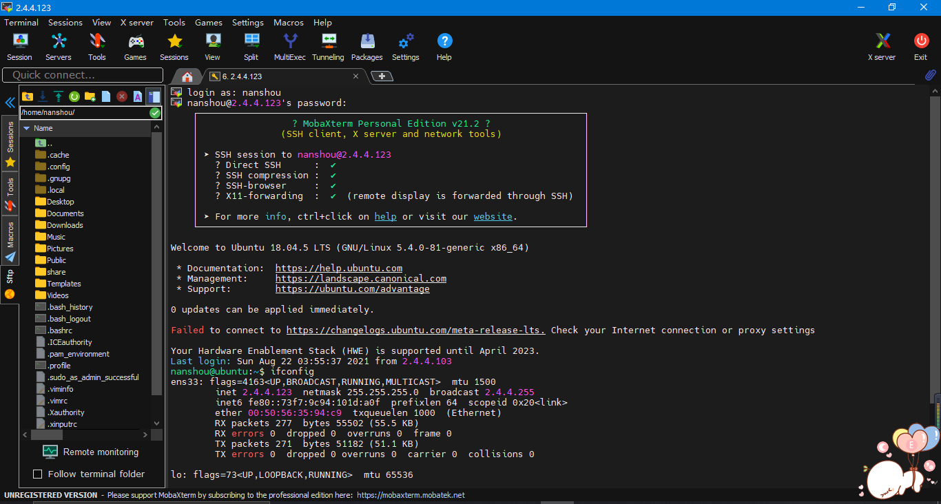Image resolution: width=941 pixels, height=504 pixels.
Task: Open the website link in the terminal
Action: click(x=493, y=216)
